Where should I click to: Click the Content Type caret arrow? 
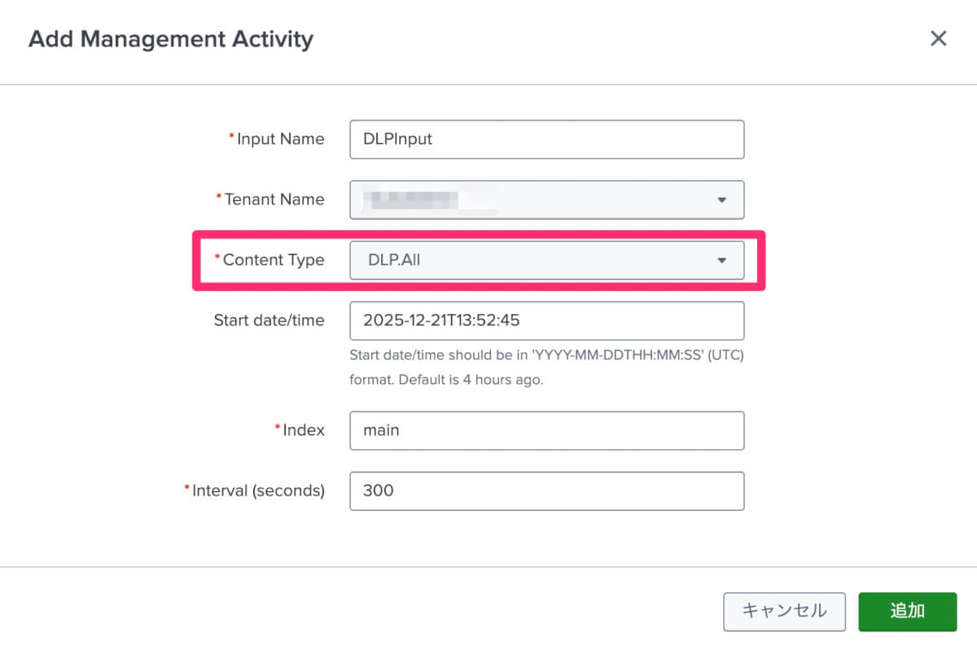click(x=721, y=260)
